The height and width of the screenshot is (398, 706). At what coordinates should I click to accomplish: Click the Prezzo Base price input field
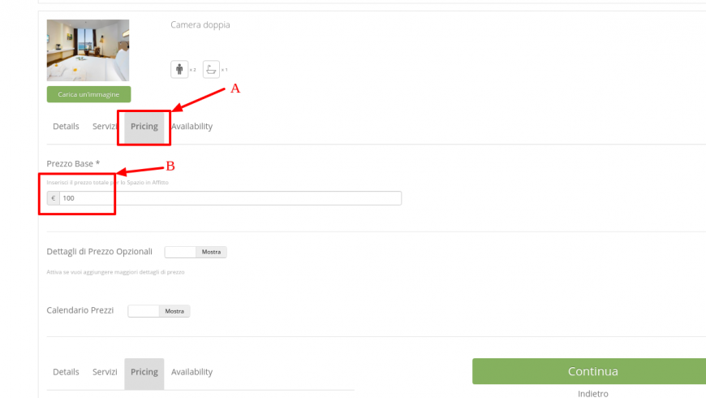tap(230, 198)
